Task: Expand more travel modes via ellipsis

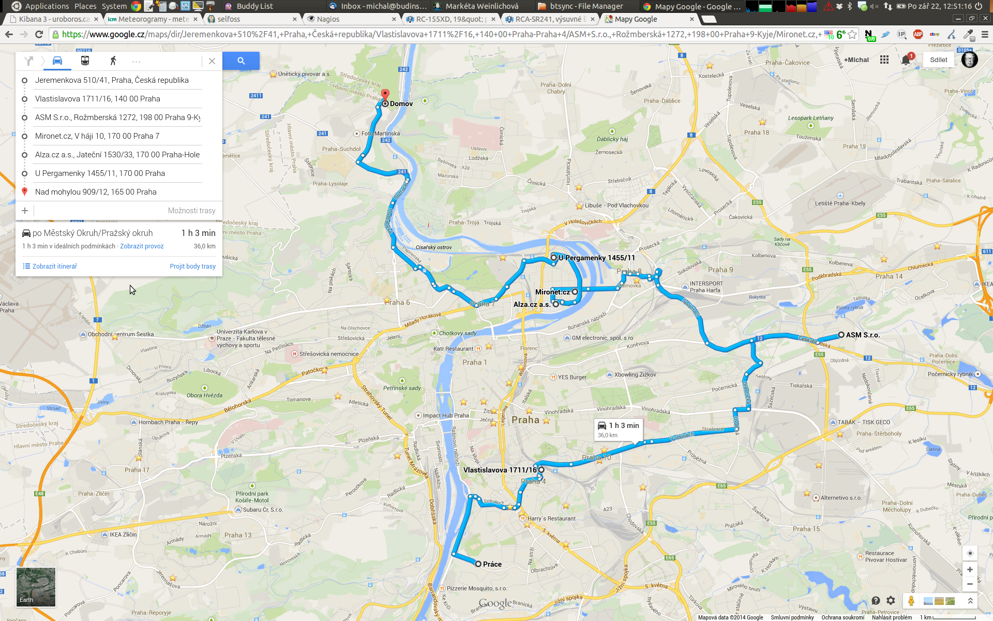Action: [x=136, y=61]
